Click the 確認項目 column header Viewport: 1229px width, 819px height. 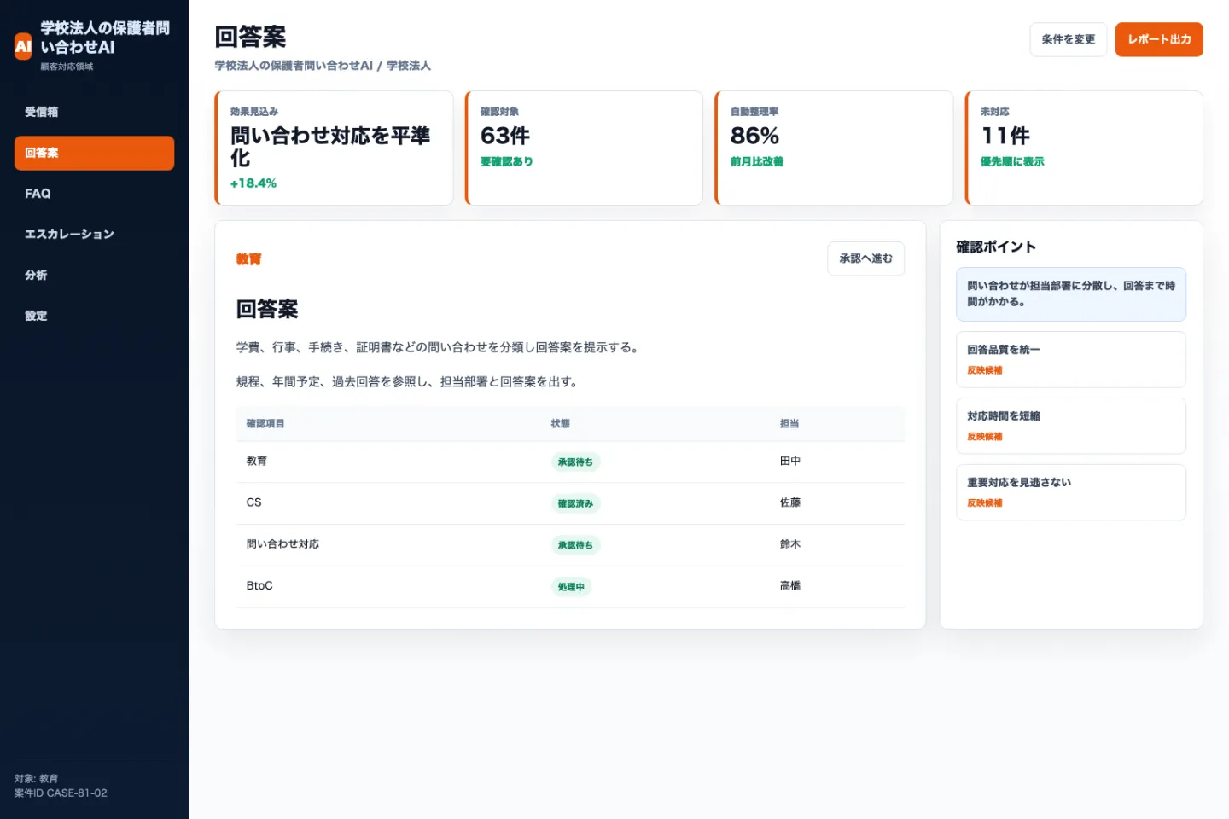[x=265, y=424]
